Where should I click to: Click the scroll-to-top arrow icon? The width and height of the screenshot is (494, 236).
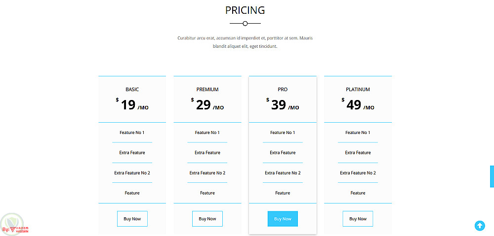click(479, 226)
